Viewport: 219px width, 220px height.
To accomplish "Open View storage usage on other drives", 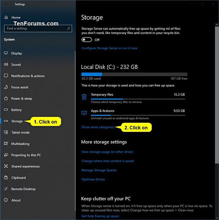I will pos(107,152).
